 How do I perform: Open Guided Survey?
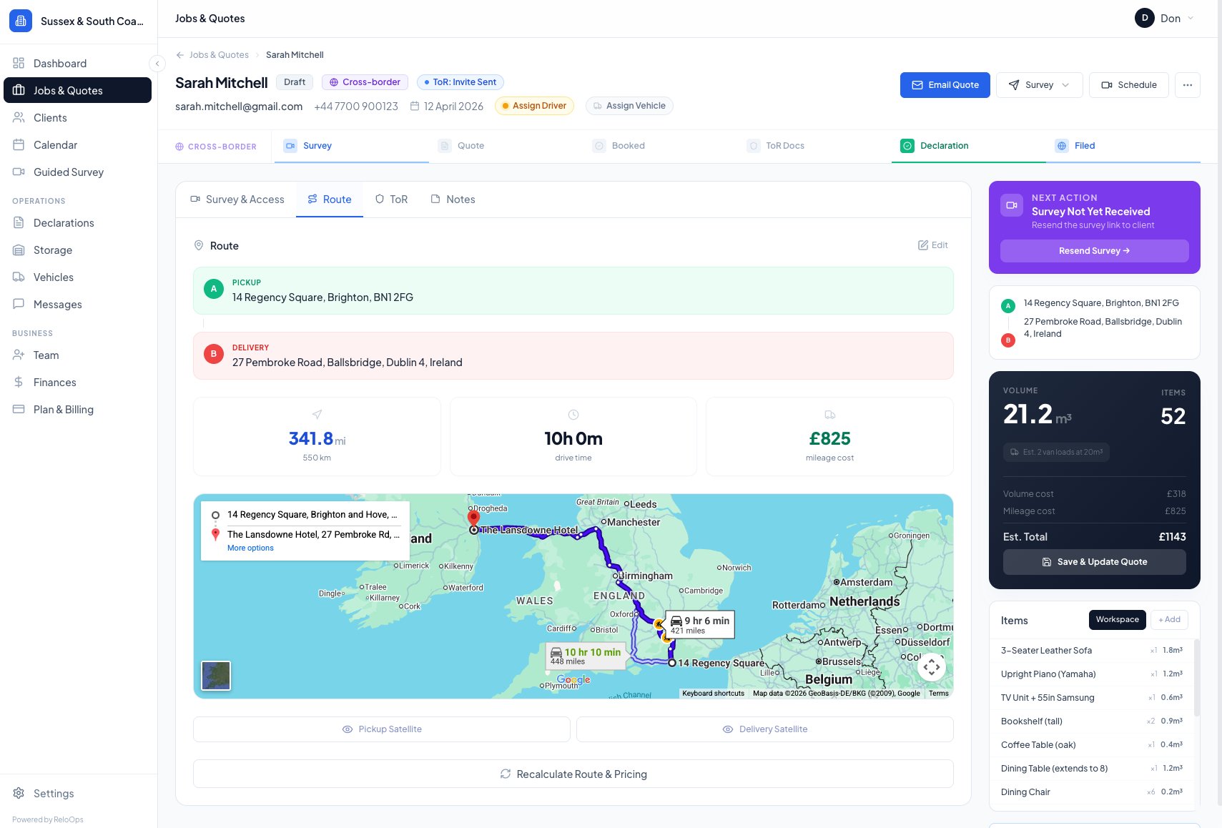coord(68,172)
